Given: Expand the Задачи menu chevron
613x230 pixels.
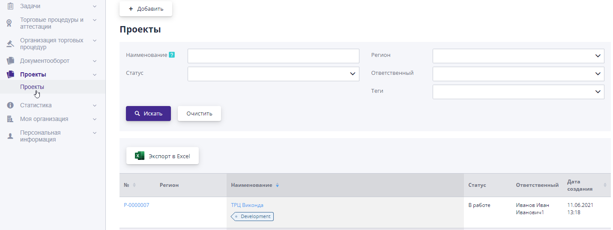Looking at the screenshot, I should click(x=95, y=6).
